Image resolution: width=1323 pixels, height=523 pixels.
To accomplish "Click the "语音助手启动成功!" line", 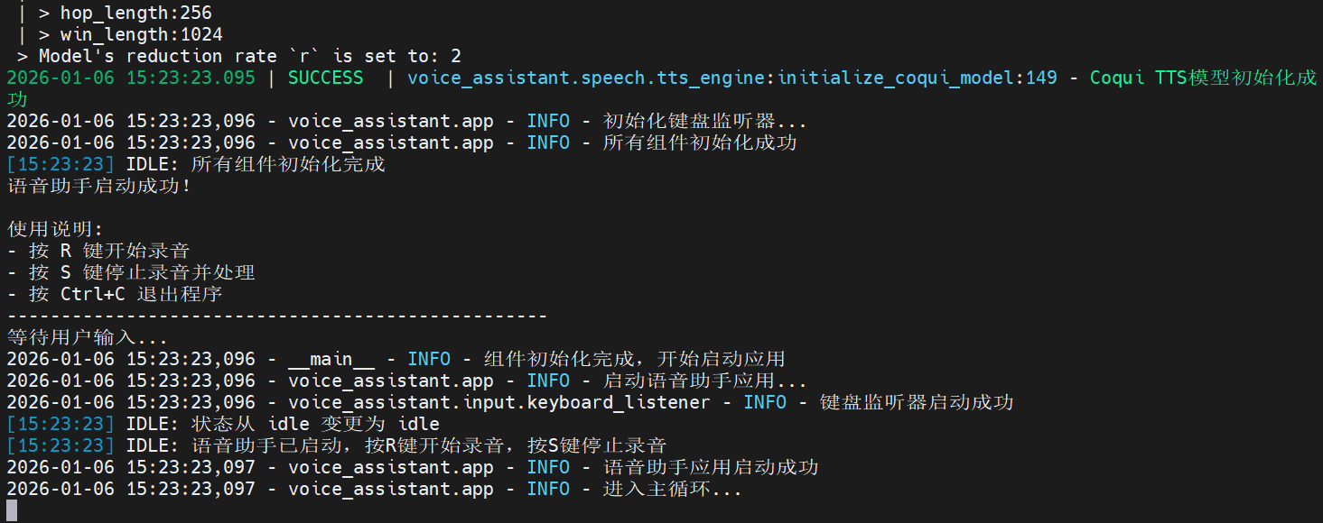I will [99, 186].
